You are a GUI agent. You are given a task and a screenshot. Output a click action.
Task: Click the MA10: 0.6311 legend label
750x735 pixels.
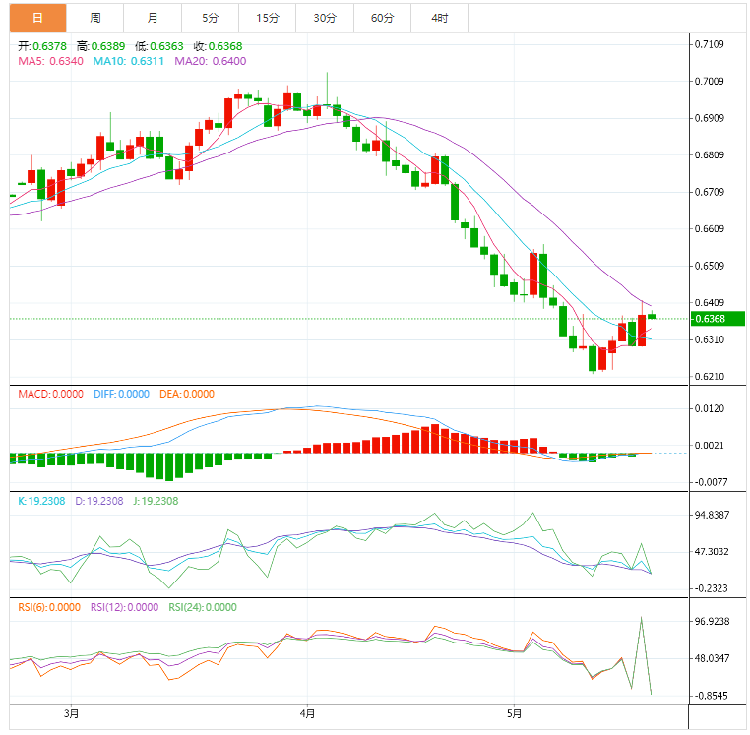pos(128,61)
